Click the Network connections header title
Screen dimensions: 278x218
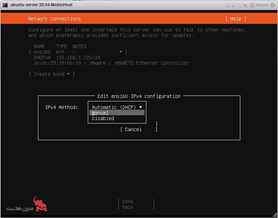point(54,19)
